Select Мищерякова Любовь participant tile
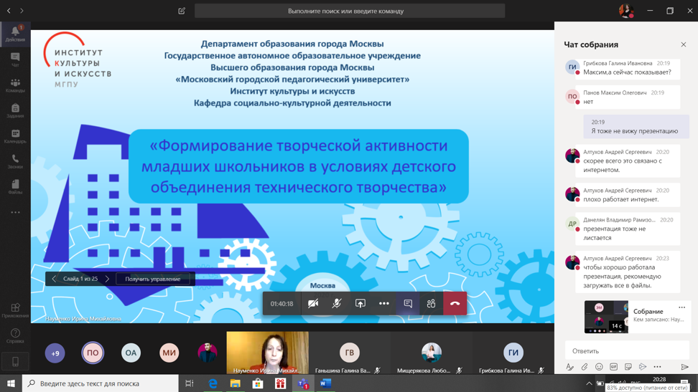698x392 pixels. (x=432, y=353)
